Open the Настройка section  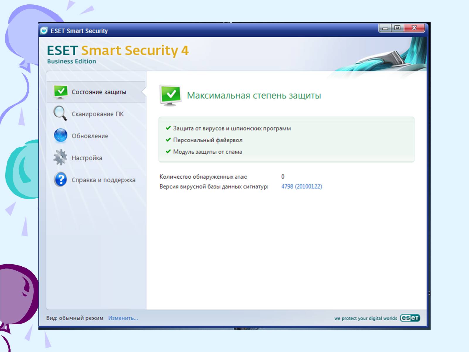pyautogui.click(x=96, y=158)
